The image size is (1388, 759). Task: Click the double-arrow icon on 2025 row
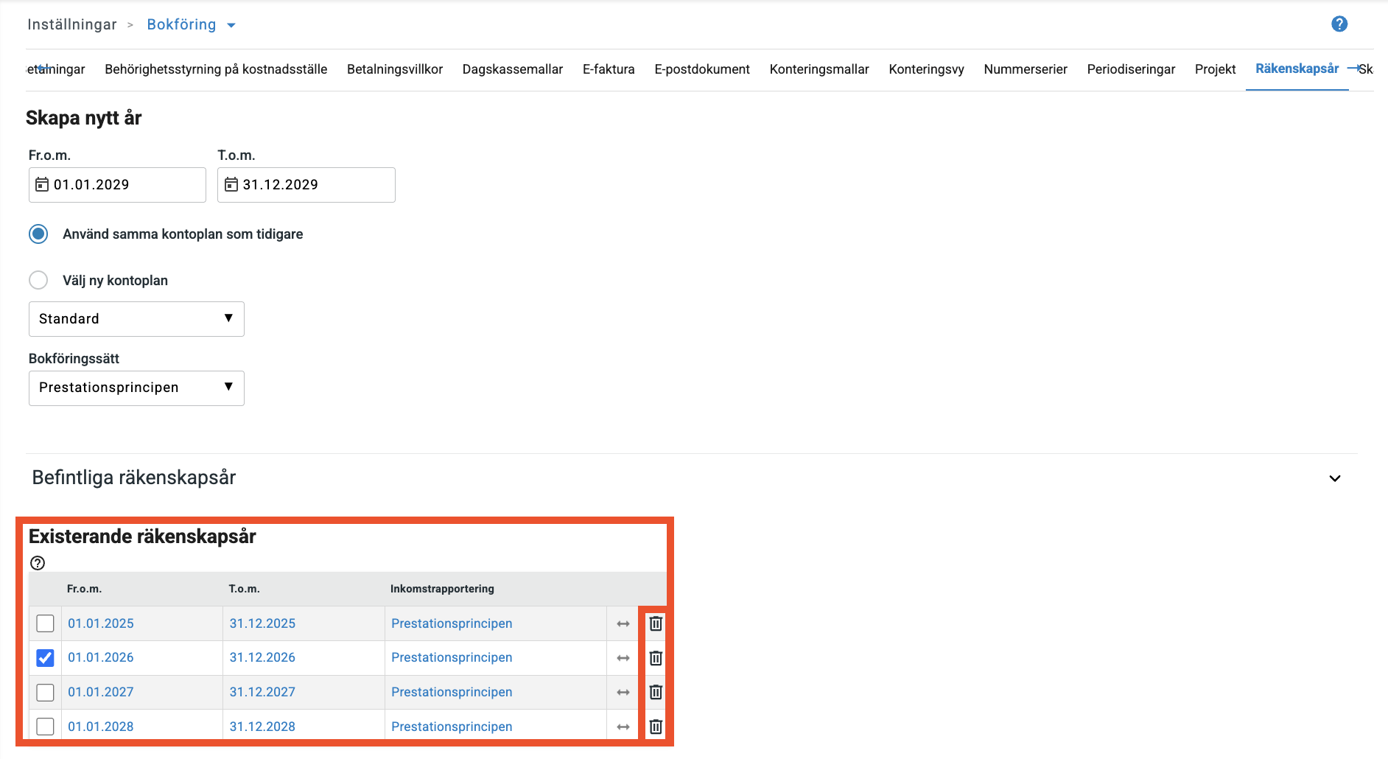623,623
